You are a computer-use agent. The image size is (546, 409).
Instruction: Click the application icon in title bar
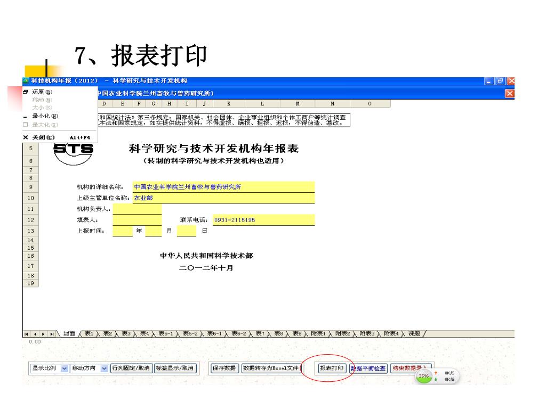[x=26, y=81]
